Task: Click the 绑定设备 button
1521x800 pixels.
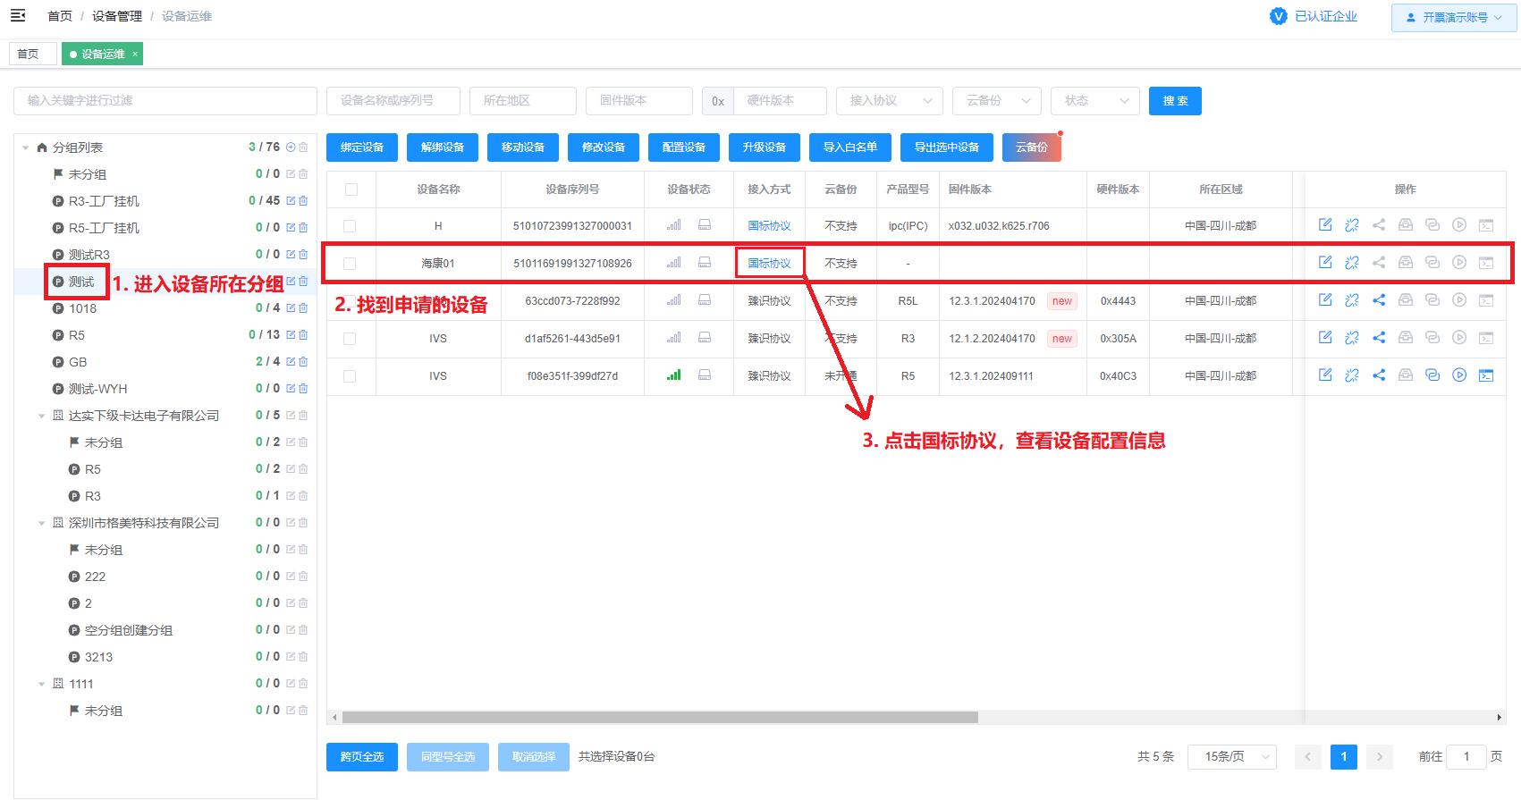Action: (362, 147)
